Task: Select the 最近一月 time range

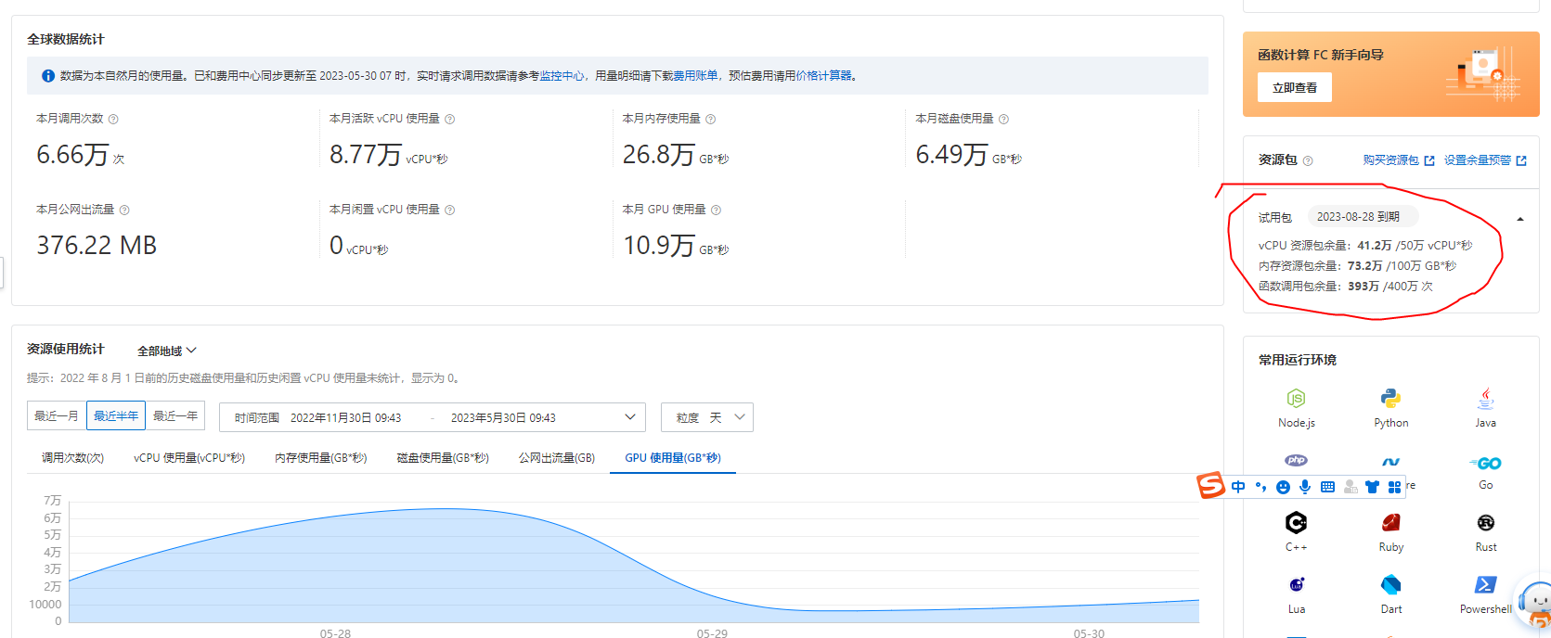Action: 57,416
